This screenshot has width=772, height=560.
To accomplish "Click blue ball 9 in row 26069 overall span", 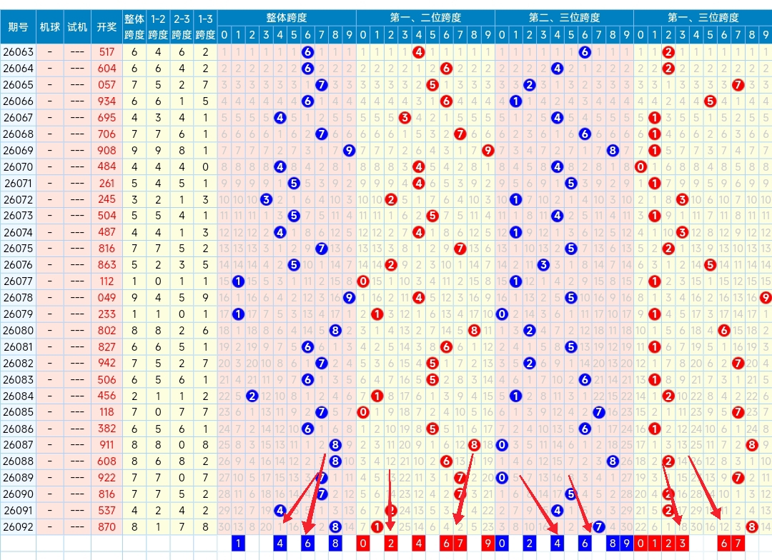I will [x=349, y=150].
